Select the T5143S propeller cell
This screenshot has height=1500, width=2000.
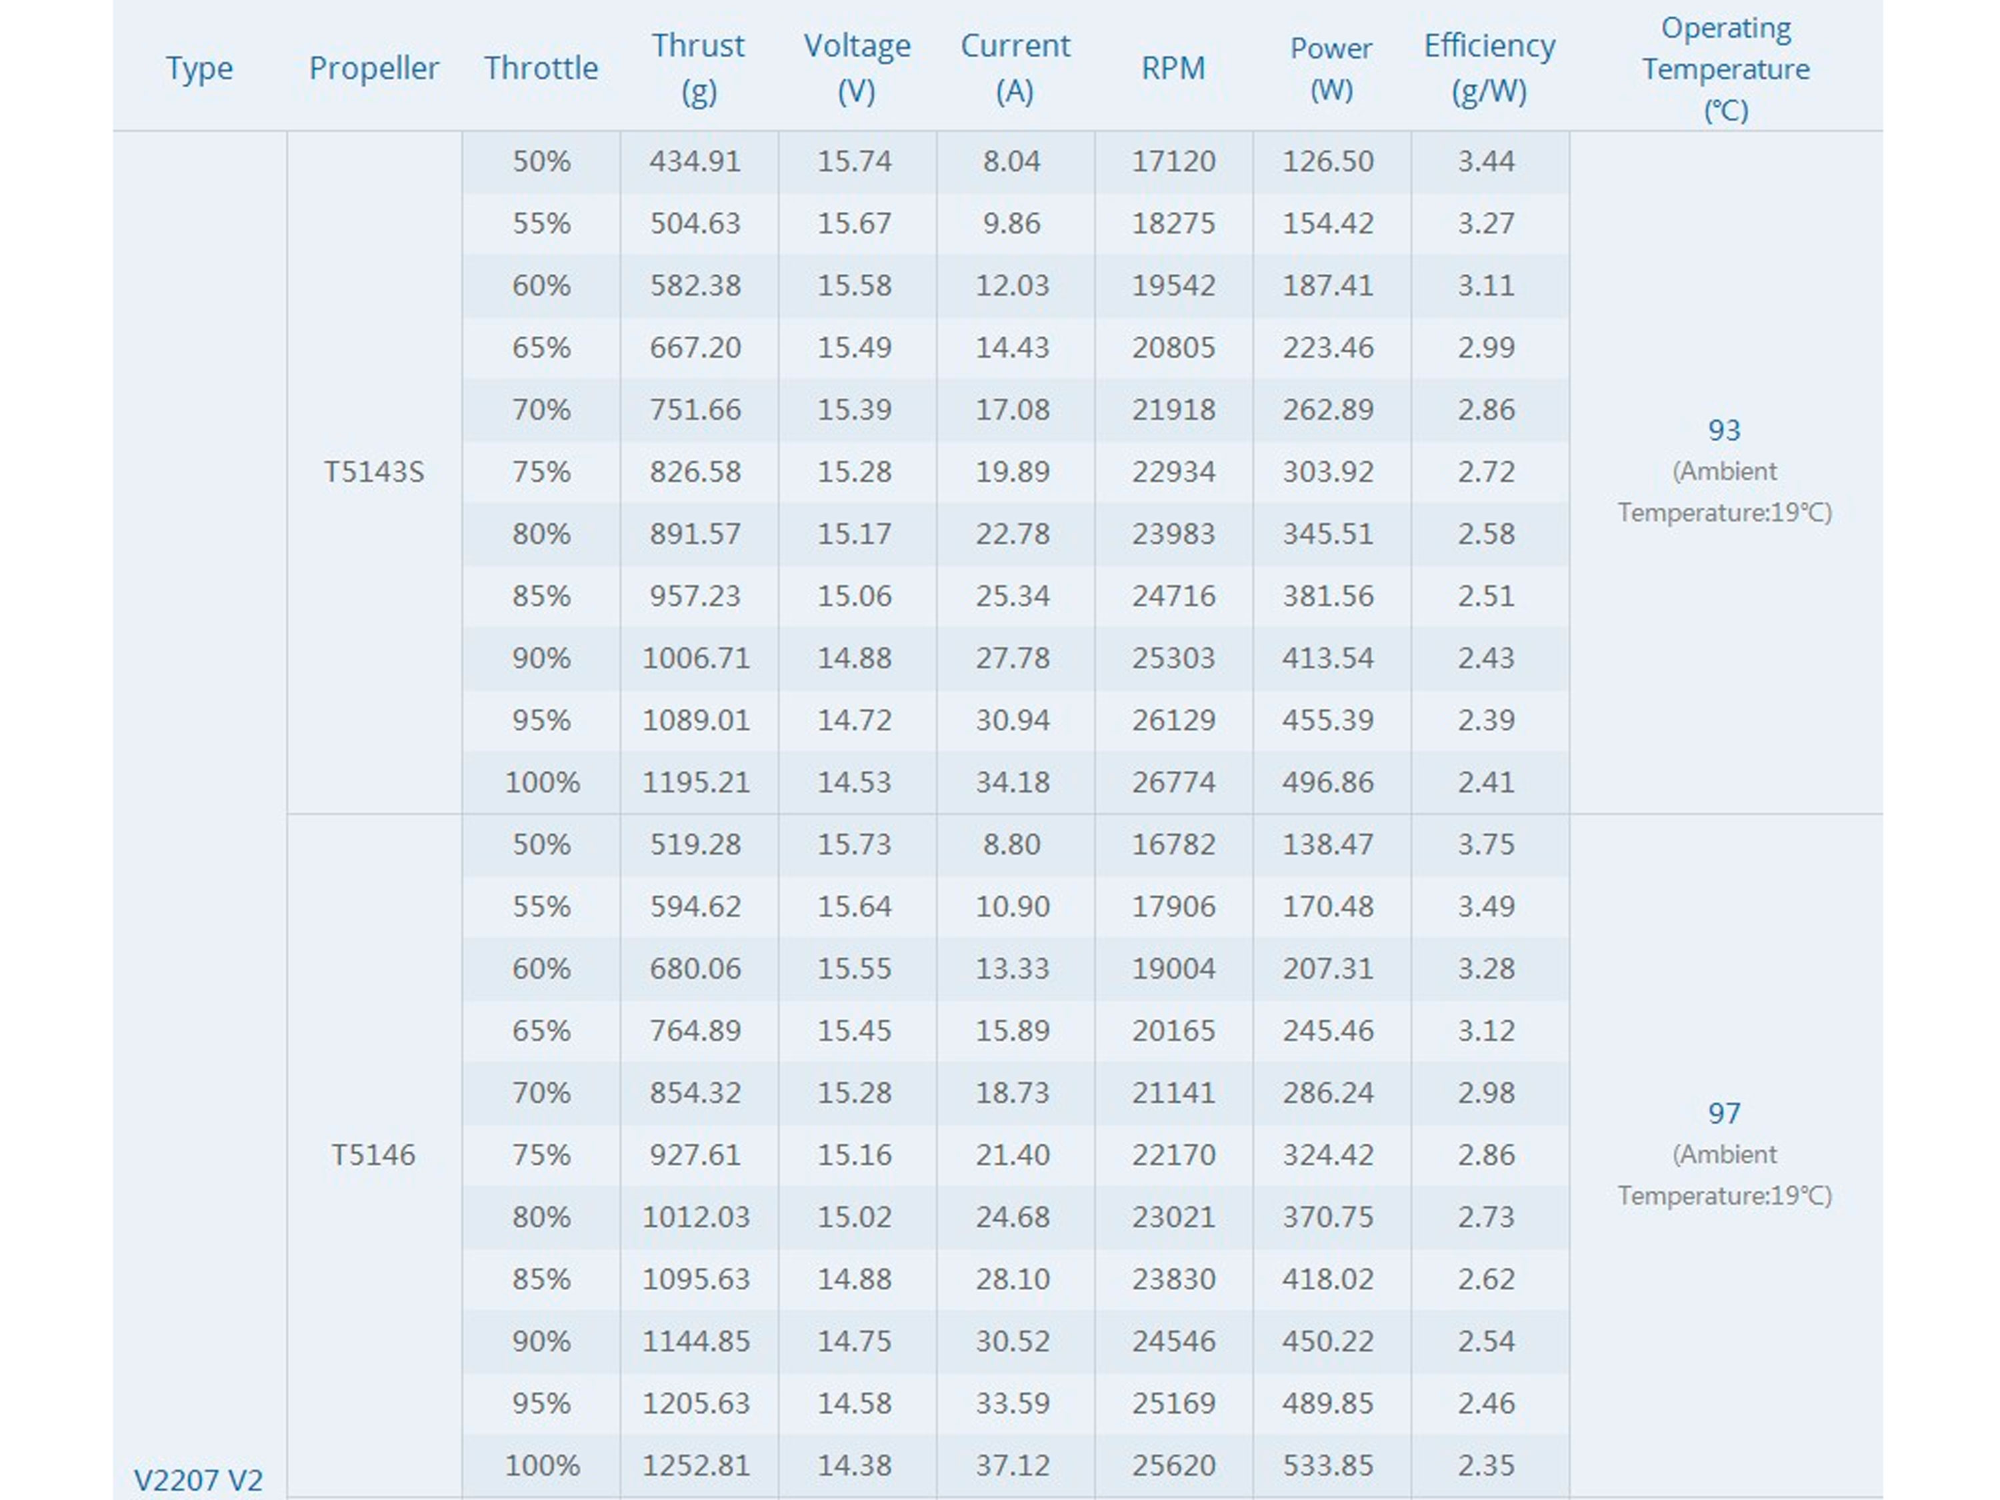(x=373, y=472)
